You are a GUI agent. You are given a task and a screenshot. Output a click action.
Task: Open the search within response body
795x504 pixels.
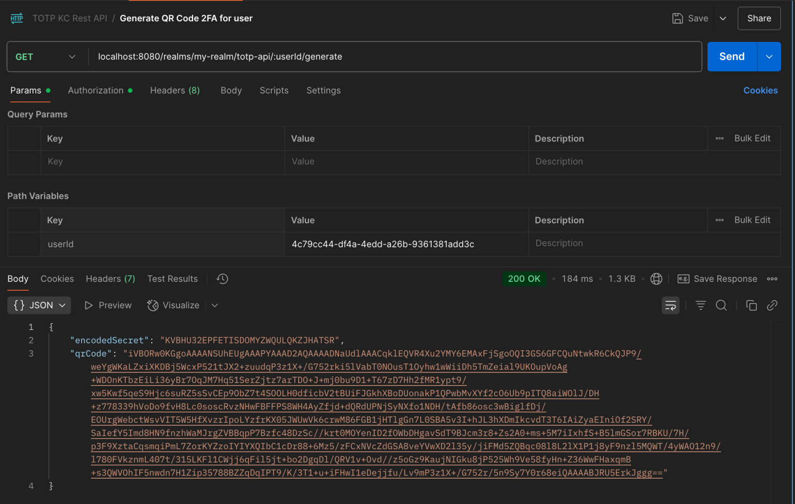pos(721,305)
